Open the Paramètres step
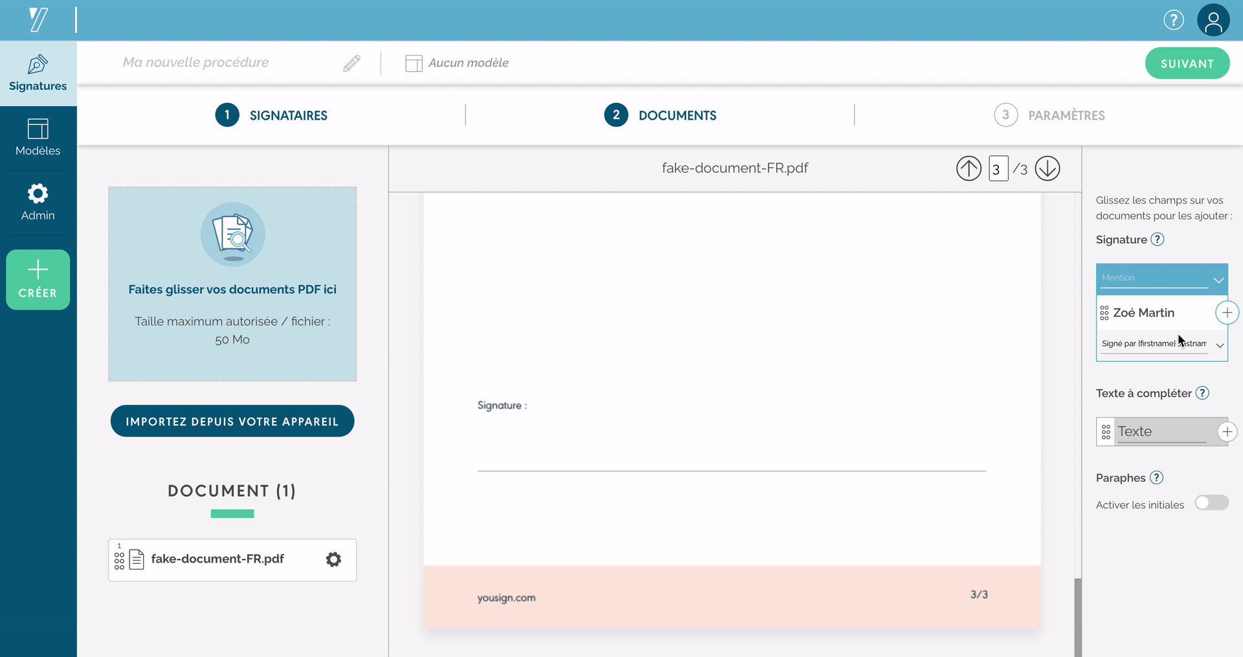Viewport: 1243px width, 657px height. tap(1049, 115)
